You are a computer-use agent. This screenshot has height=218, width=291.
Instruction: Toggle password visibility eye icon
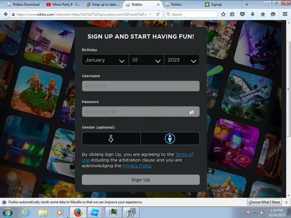tap(192, 112)
